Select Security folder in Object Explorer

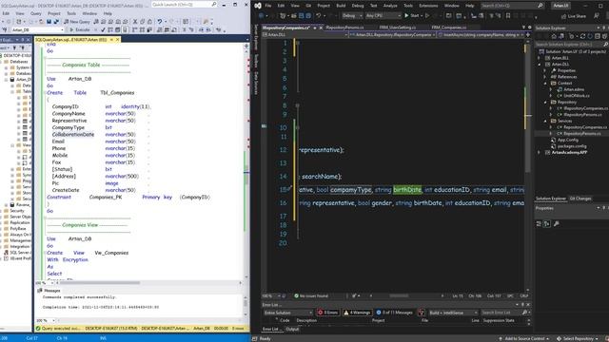[17, 211]
